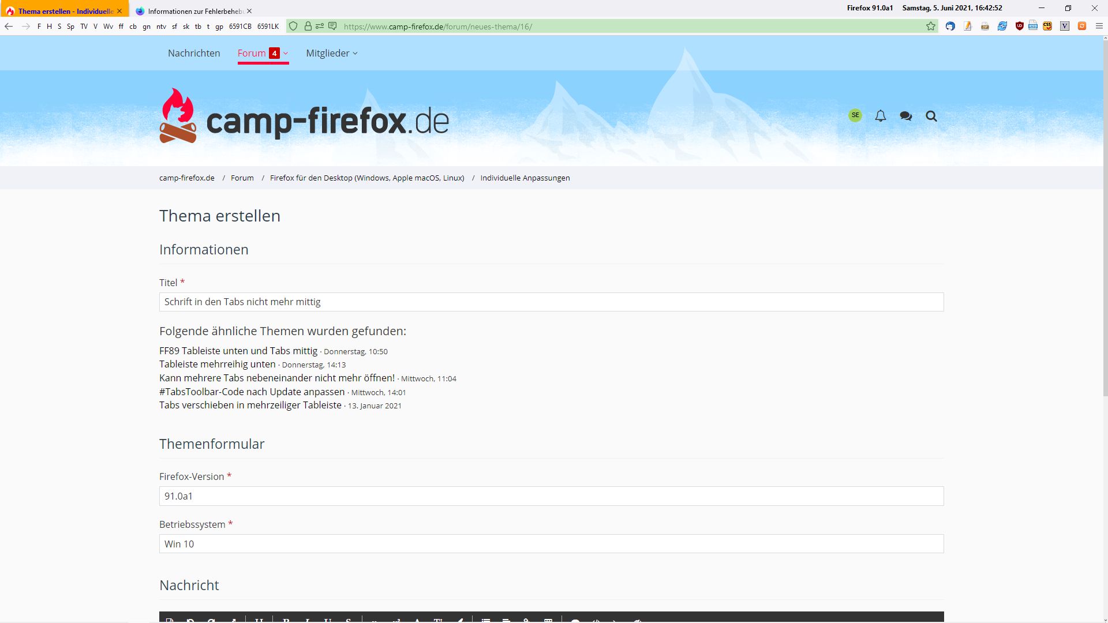
Task: Open thread FF89 Tableiste unten und Tabs mittig
Action: 238,351
